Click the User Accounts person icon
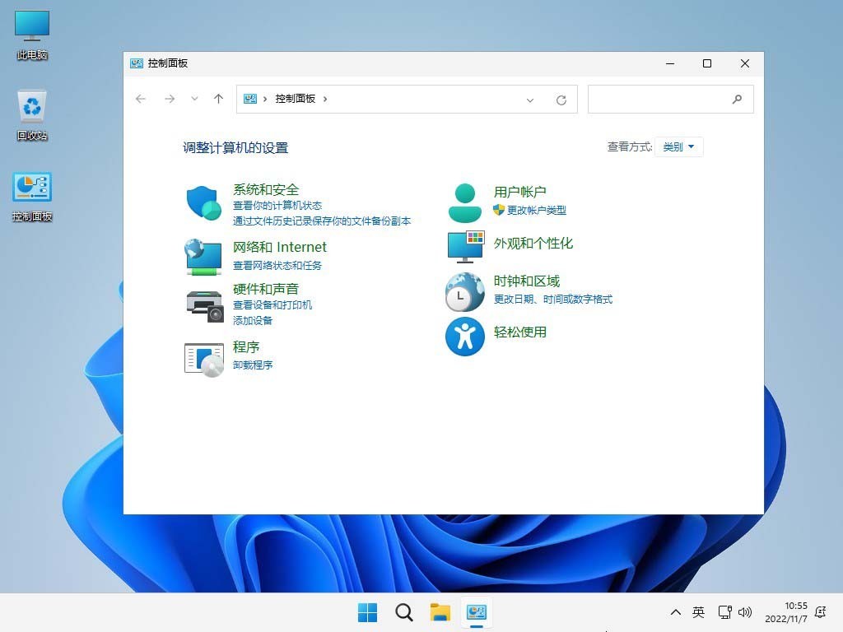 tap(464, 202)
